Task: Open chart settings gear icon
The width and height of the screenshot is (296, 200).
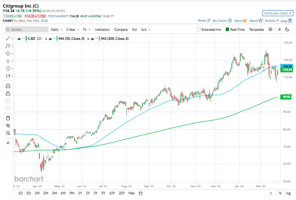Action: point(270,29)
